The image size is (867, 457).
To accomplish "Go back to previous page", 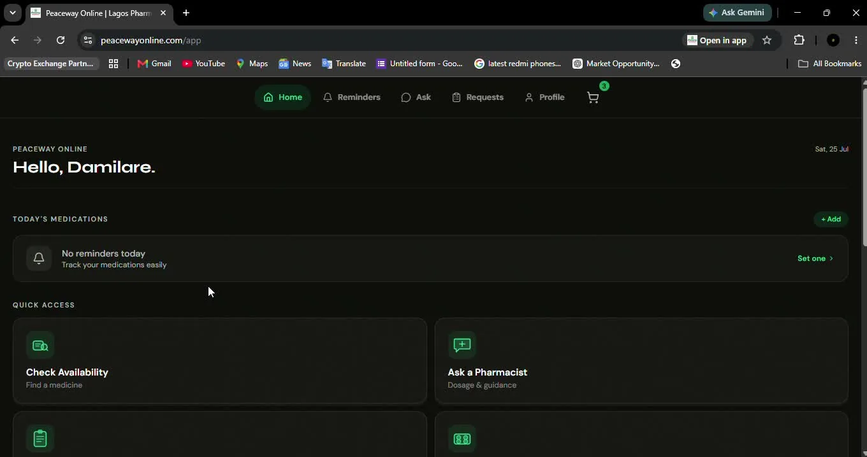I will click(15, 40).
